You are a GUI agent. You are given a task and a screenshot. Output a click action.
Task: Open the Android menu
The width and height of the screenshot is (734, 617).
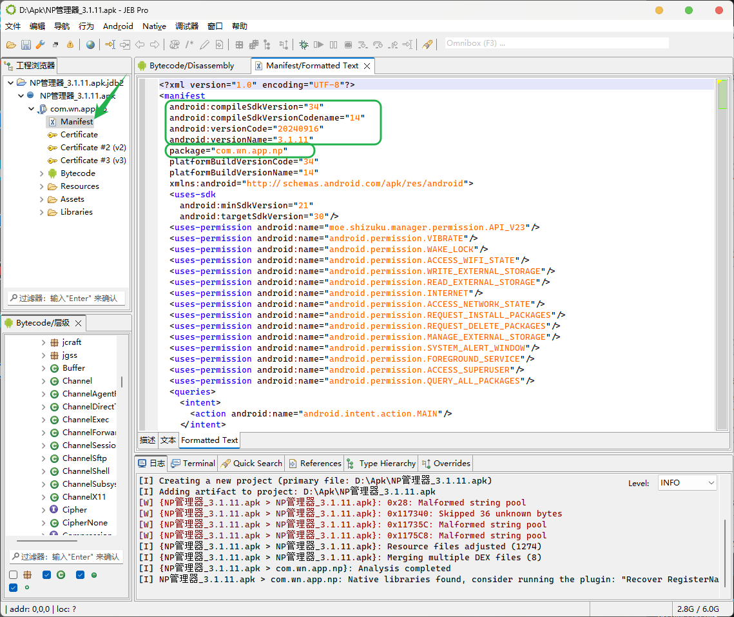coord(118,26)
